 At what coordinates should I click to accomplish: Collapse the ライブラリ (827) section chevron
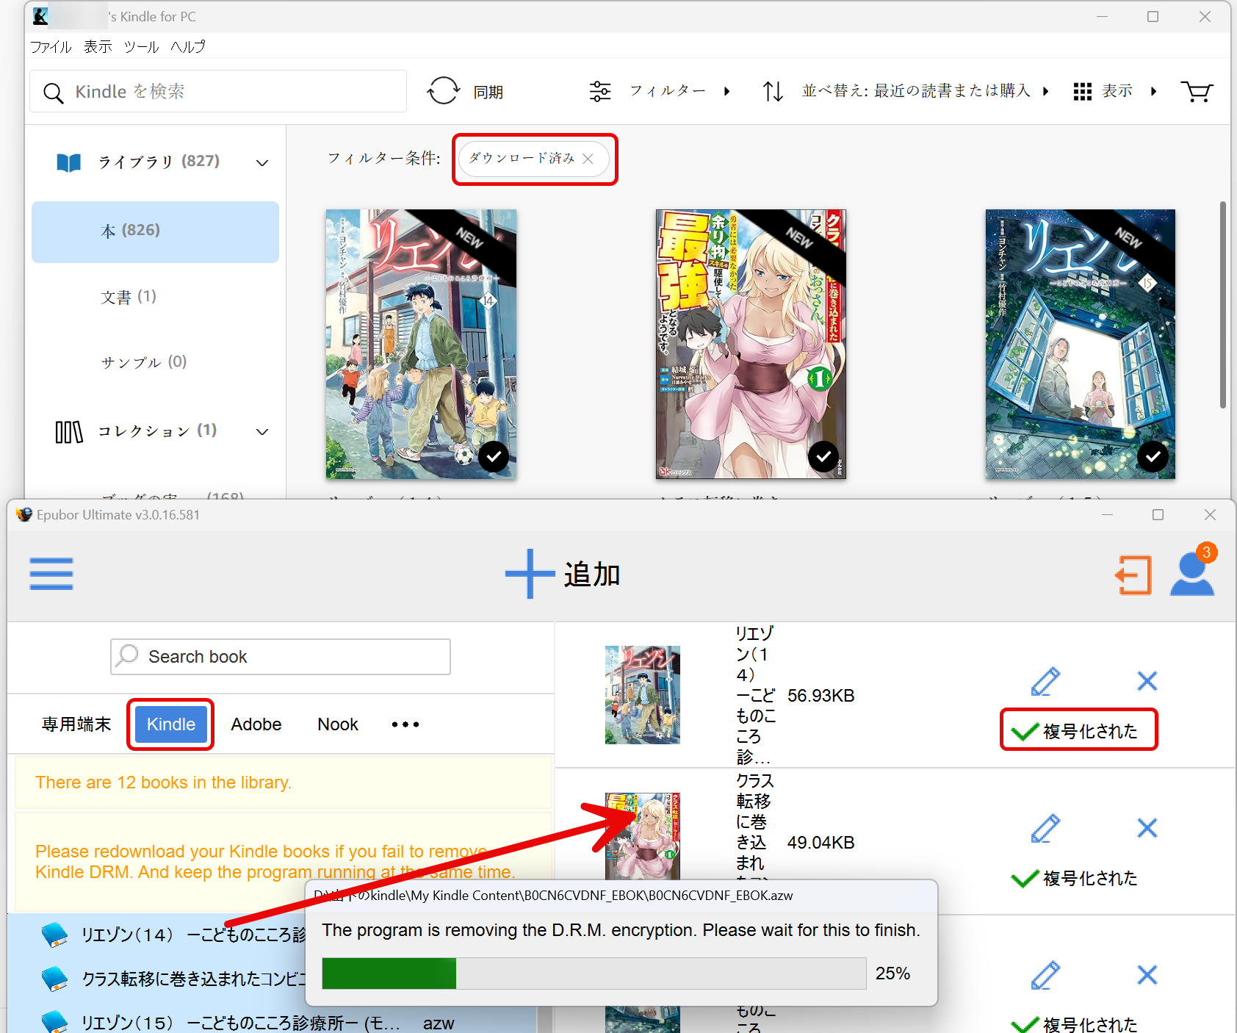point(262,162)
